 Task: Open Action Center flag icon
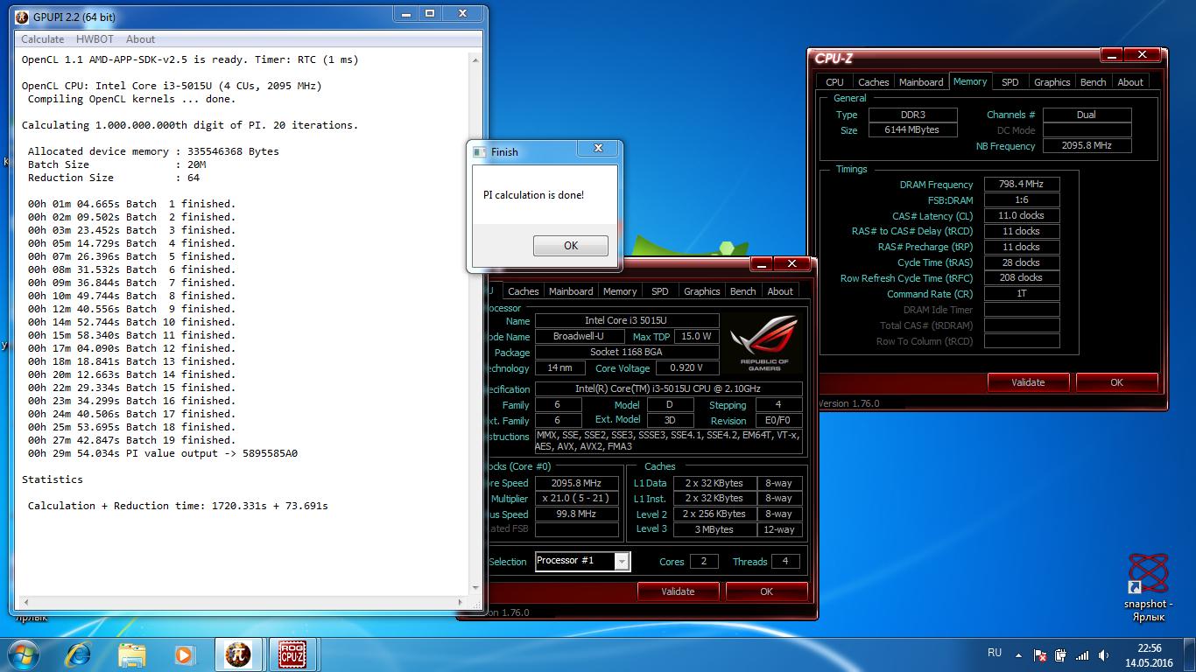(1040, 655)
